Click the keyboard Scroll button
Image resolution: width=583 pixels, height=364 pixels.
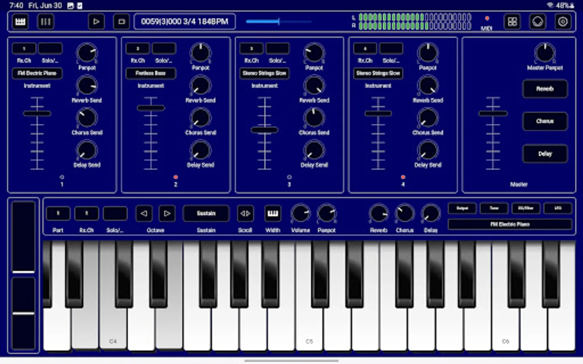pyautogui.click(x=245, y=214)
